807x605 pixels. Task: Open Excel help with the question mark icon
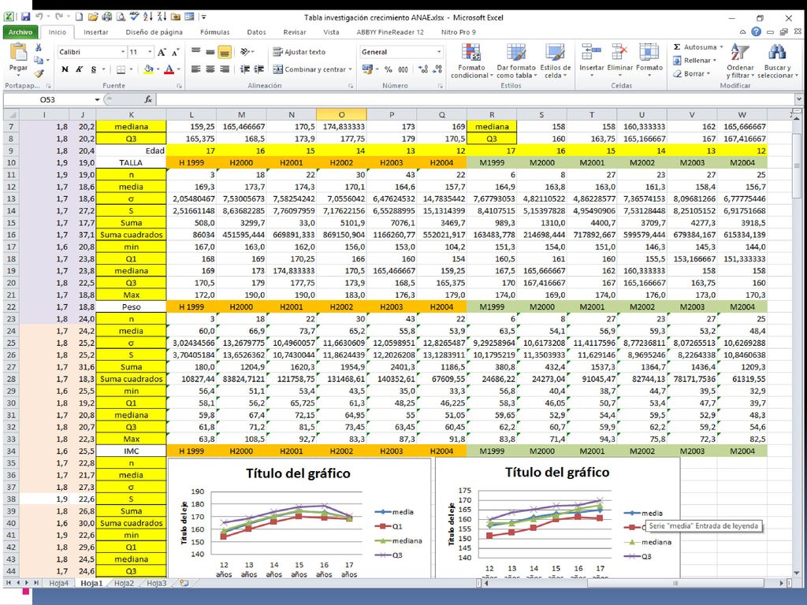click(x=756, y=32)
